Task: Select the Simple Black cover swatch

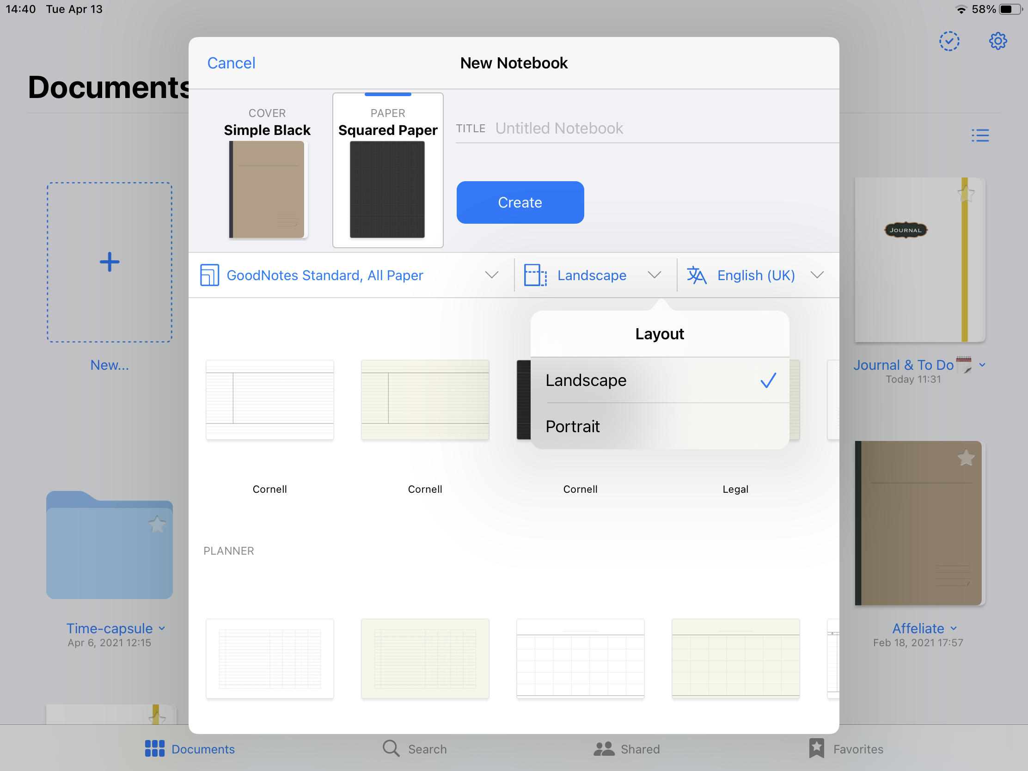Action: 267,189
